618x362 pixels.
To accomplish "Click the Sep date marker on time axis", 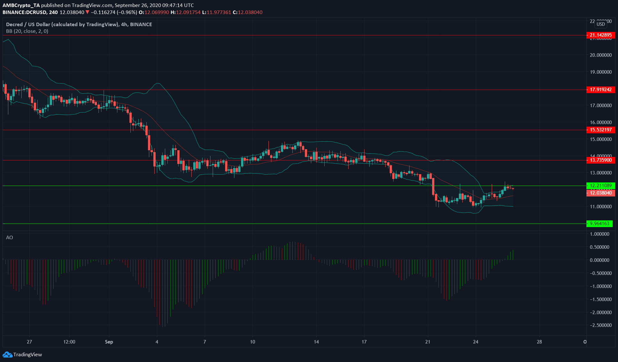I will click(109, 342).
